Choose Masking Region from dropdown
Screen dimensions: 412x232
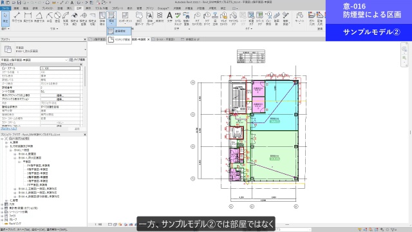119,39
